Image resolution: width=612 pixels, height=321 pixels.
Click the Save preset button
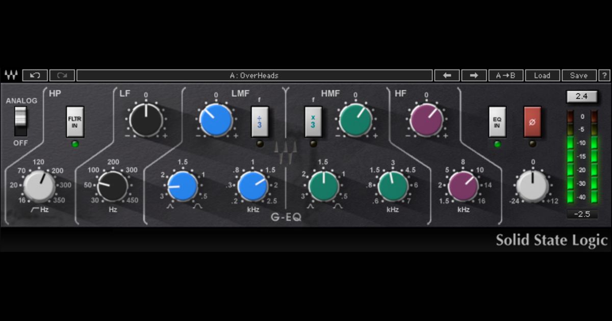[579, 75]
